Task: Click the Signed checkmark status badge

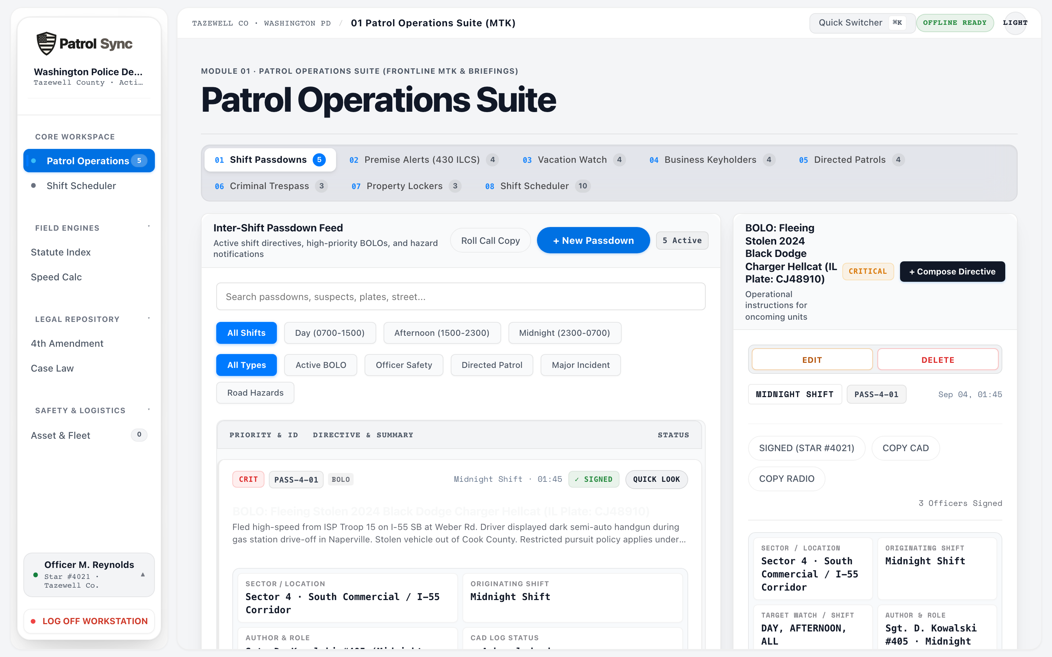Action: pos(593,479)
